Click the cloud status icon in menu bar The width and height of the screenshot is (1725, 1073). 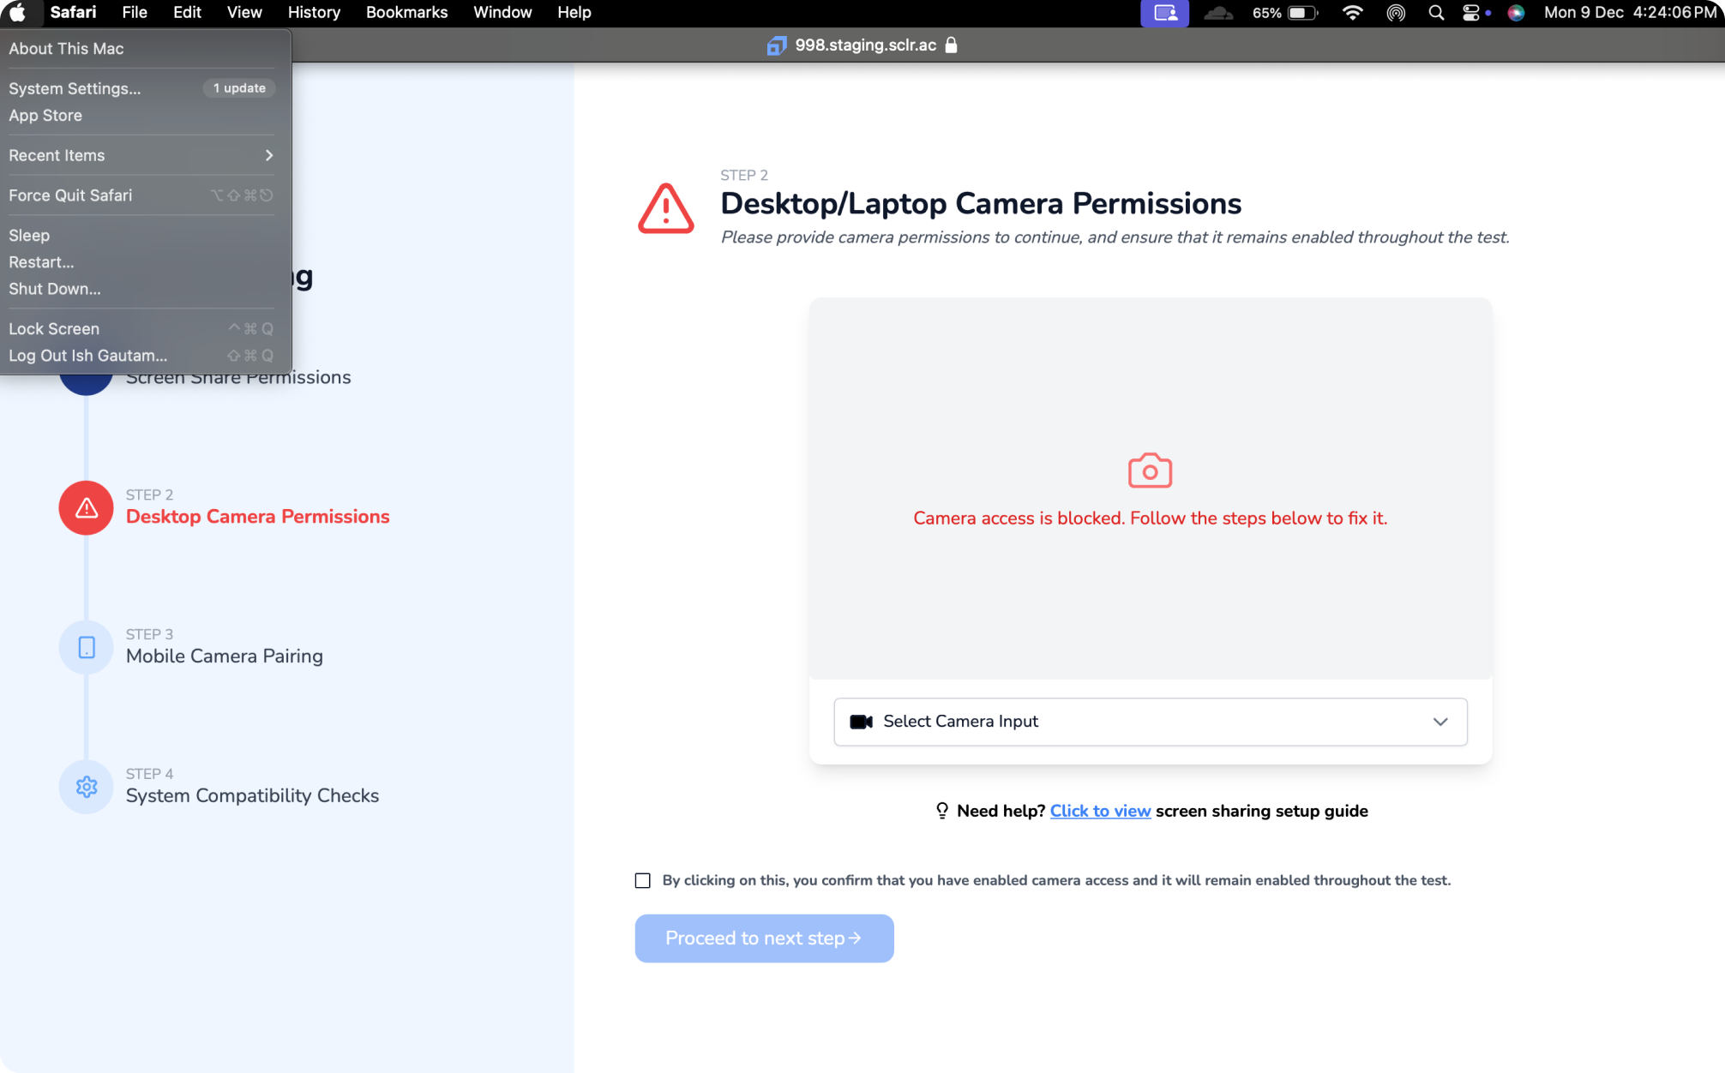pyautogui.click(x=1217, y=13)
